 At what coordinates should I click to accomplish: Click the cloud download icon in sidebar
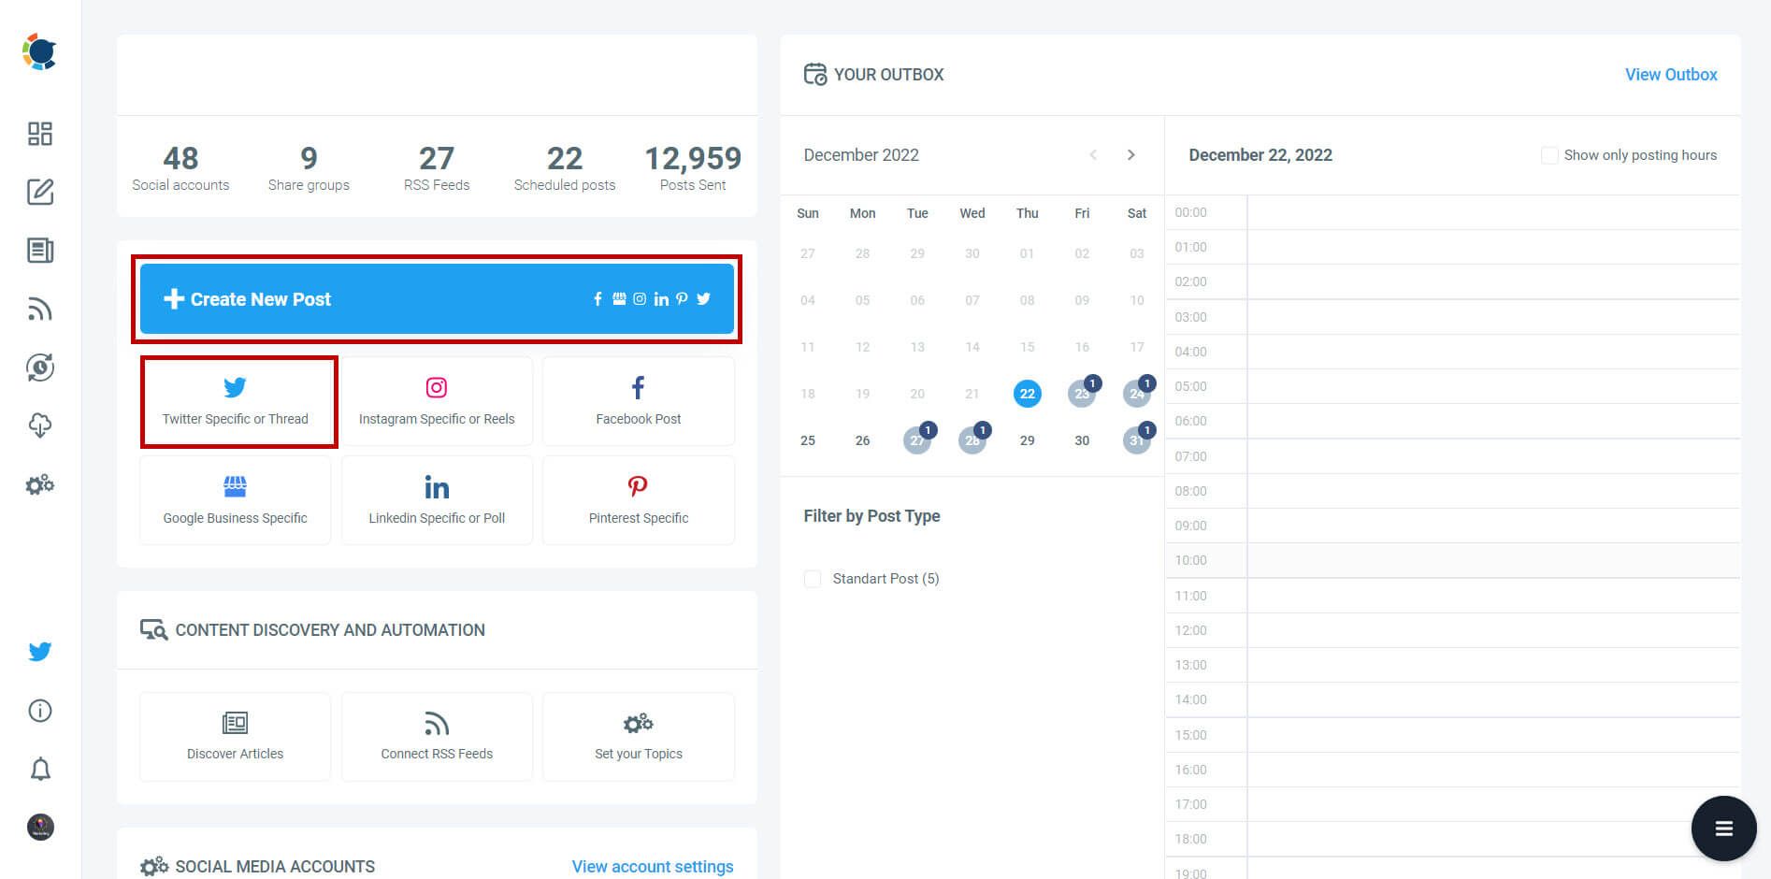(39, 426)
